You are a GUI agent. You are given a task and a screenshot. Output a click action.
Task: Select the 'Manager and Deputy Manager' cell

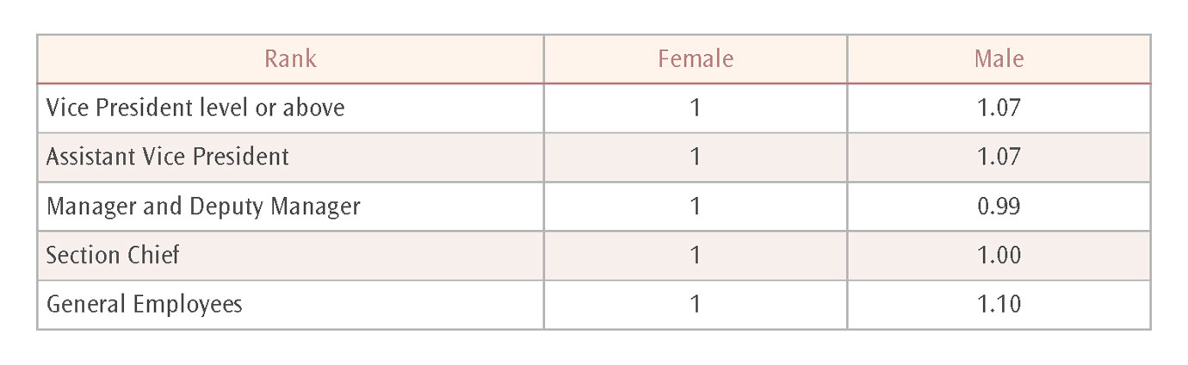point(203,207)
